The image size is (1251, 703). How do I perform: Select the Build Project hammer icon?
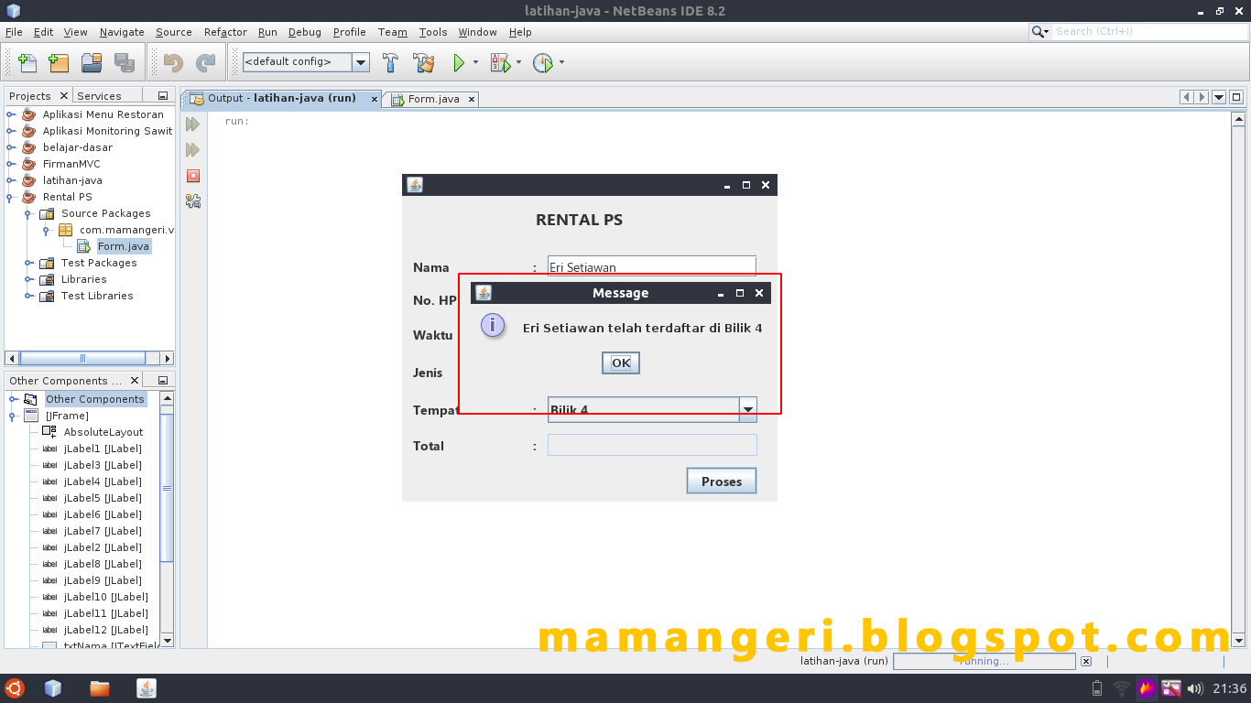388,62
